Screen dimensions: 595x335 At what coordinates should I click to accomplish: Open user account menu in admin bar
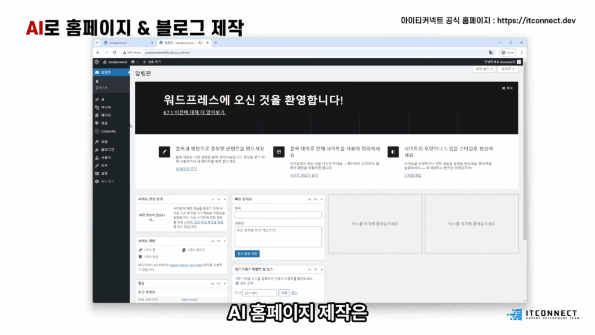point(503,62)
